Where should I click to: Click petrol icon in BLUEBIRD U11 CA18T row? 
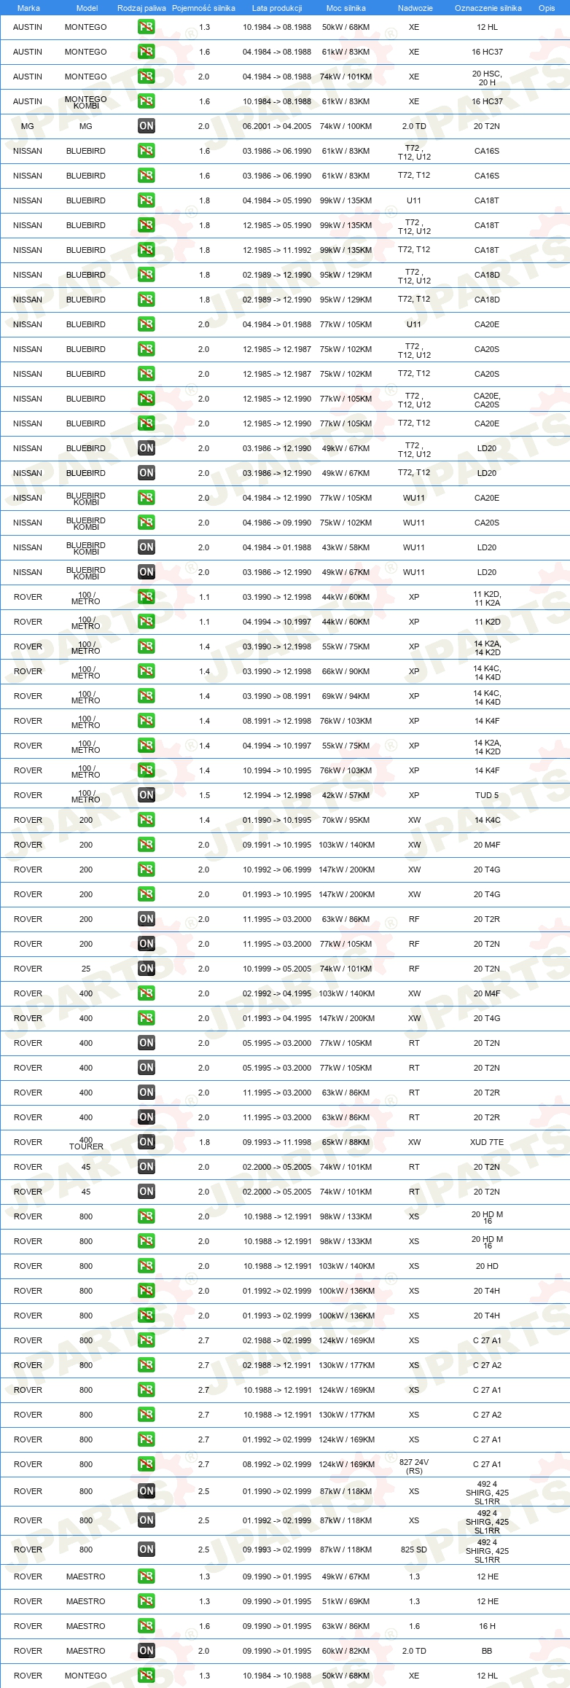[x=147, y=200]
